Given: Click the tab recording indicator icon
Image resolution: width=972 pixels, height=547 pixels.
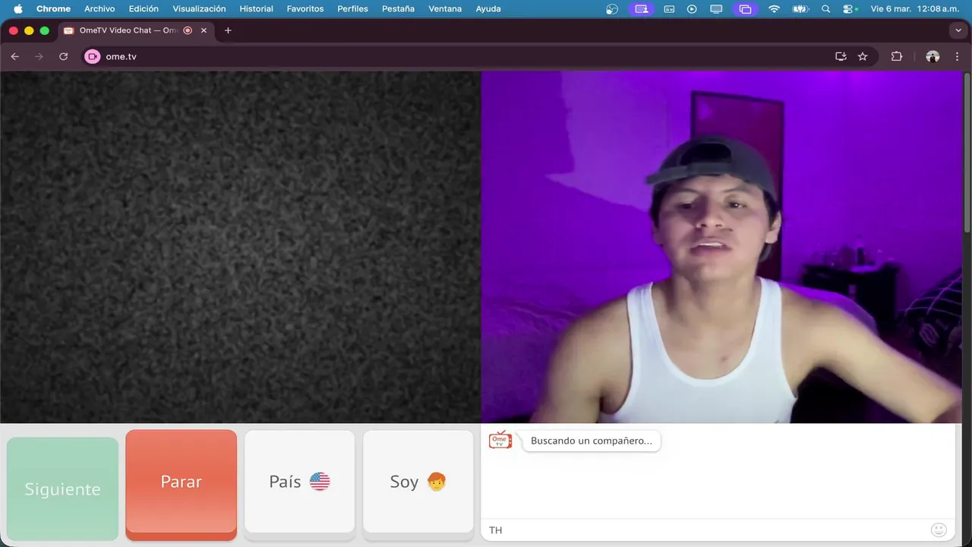Looking at the screenshot, I should tap(188, 30).
